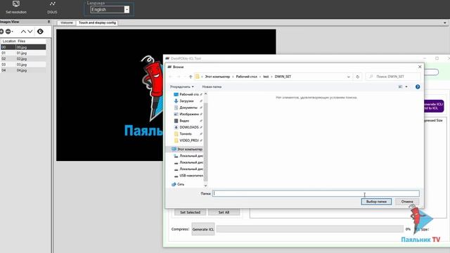Click the Новая папка button
The image size is (450, 253).
212,86
